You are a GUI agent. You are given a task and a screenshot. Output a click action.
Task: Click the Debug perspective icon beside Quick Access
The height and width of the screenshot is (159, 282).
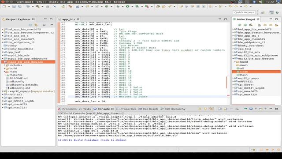tap(278, 12)
